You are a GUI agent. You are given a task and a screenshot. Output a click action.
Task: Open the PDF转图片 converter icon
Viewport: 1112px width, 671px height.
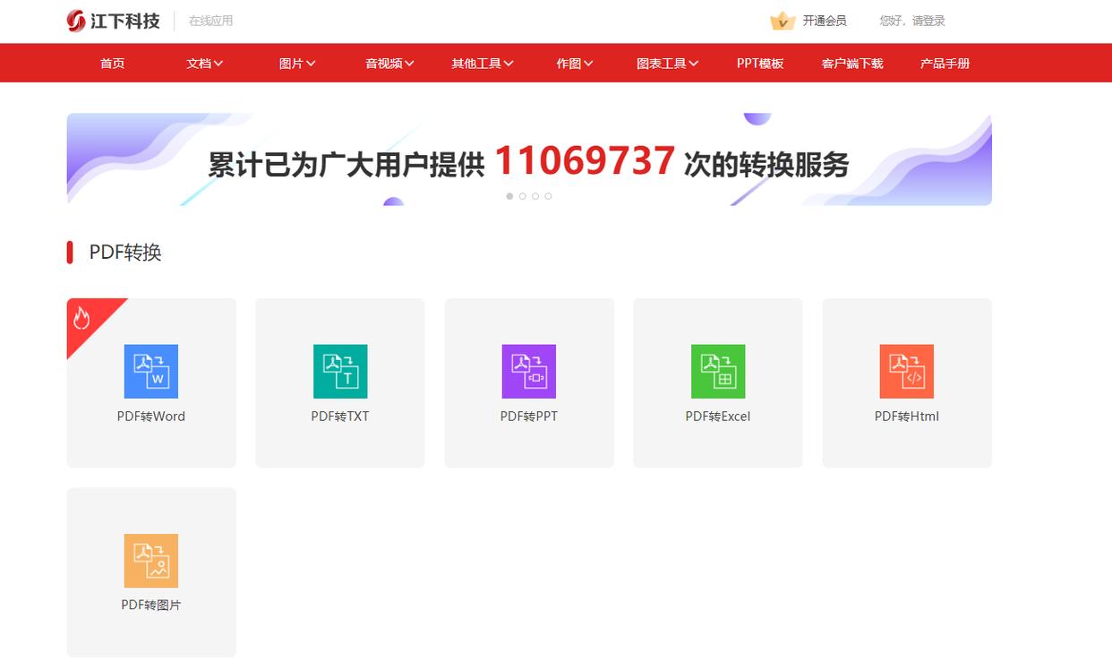(x=150, y=561)
